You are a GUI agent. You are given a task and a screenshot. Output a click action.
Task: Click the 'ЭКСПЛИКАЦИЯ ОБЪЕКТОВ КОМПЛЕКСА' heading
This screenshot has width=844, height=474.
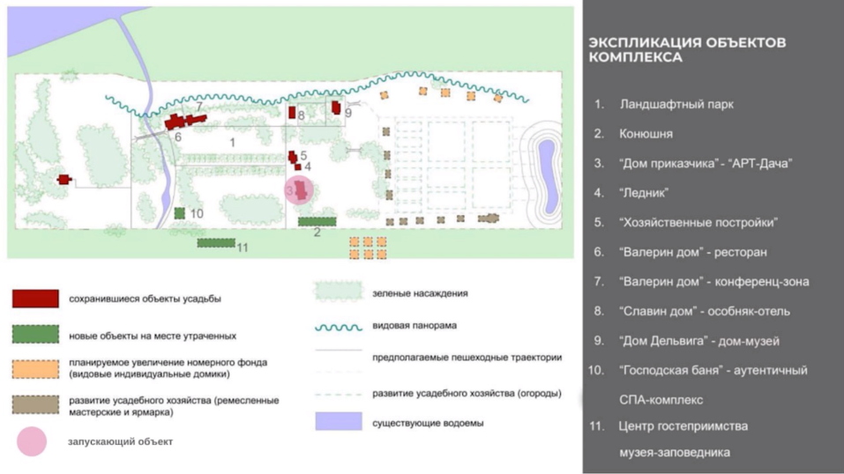[x=686, y=49]
